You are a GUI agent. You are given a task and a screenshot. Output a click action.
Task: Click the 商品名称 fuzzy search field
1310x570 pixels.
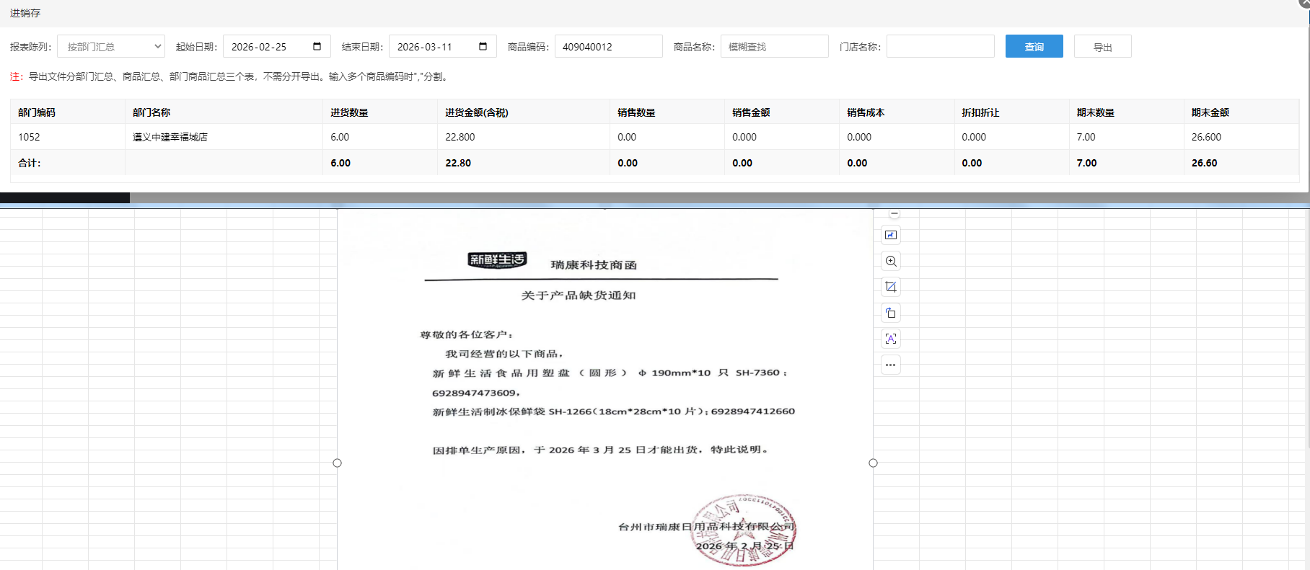[x=774, y=47]
